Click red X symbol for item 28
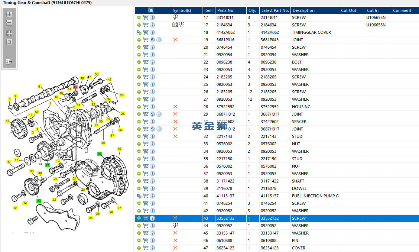This screenshot has width=419, height=252. coord(175,107)
